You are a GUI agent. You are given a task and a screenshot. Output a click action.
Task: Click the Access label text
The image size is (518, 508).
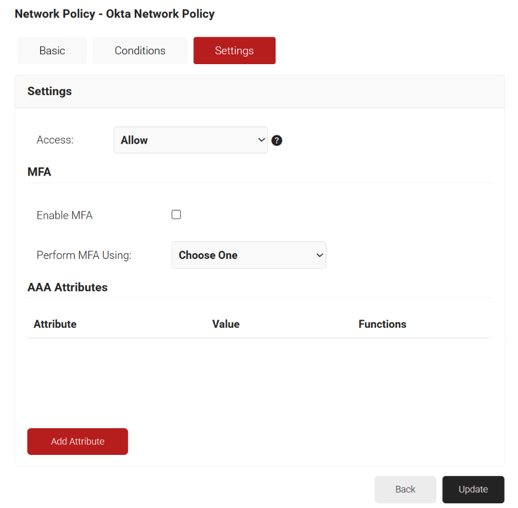[55, 140]
